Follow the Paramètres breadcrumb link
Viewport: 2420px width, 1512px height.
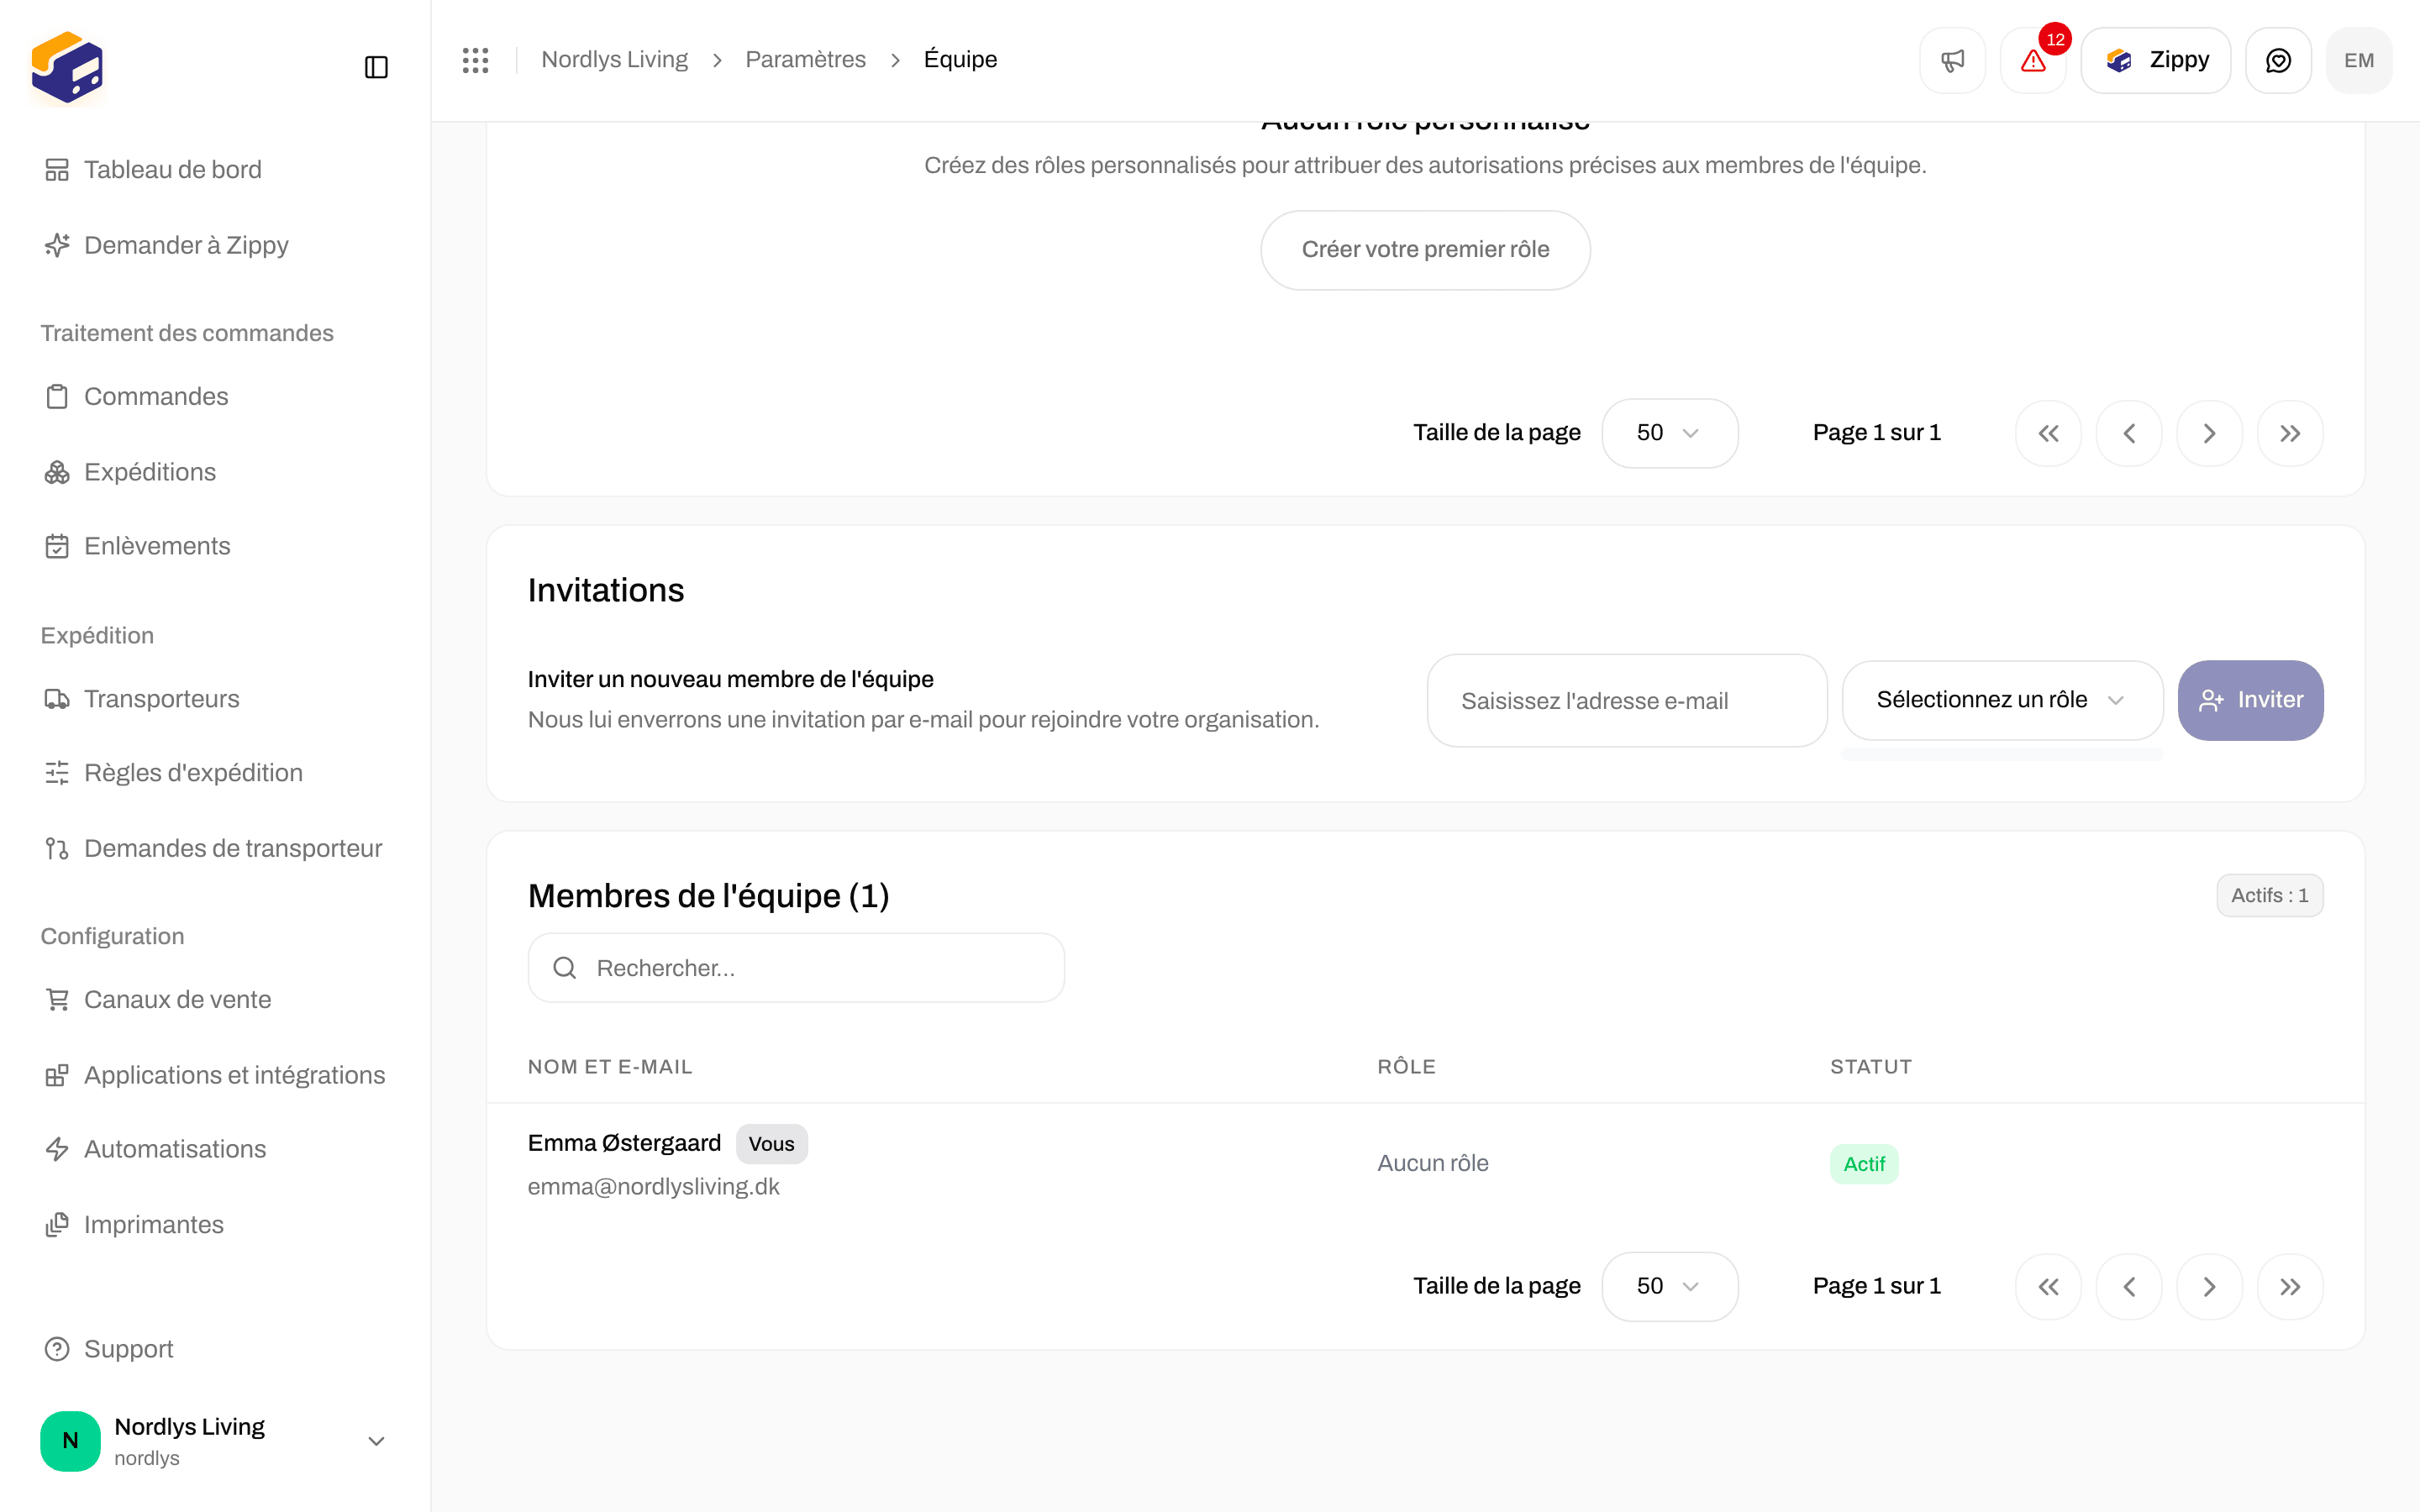pyautogui.click(x=805, y=59)
